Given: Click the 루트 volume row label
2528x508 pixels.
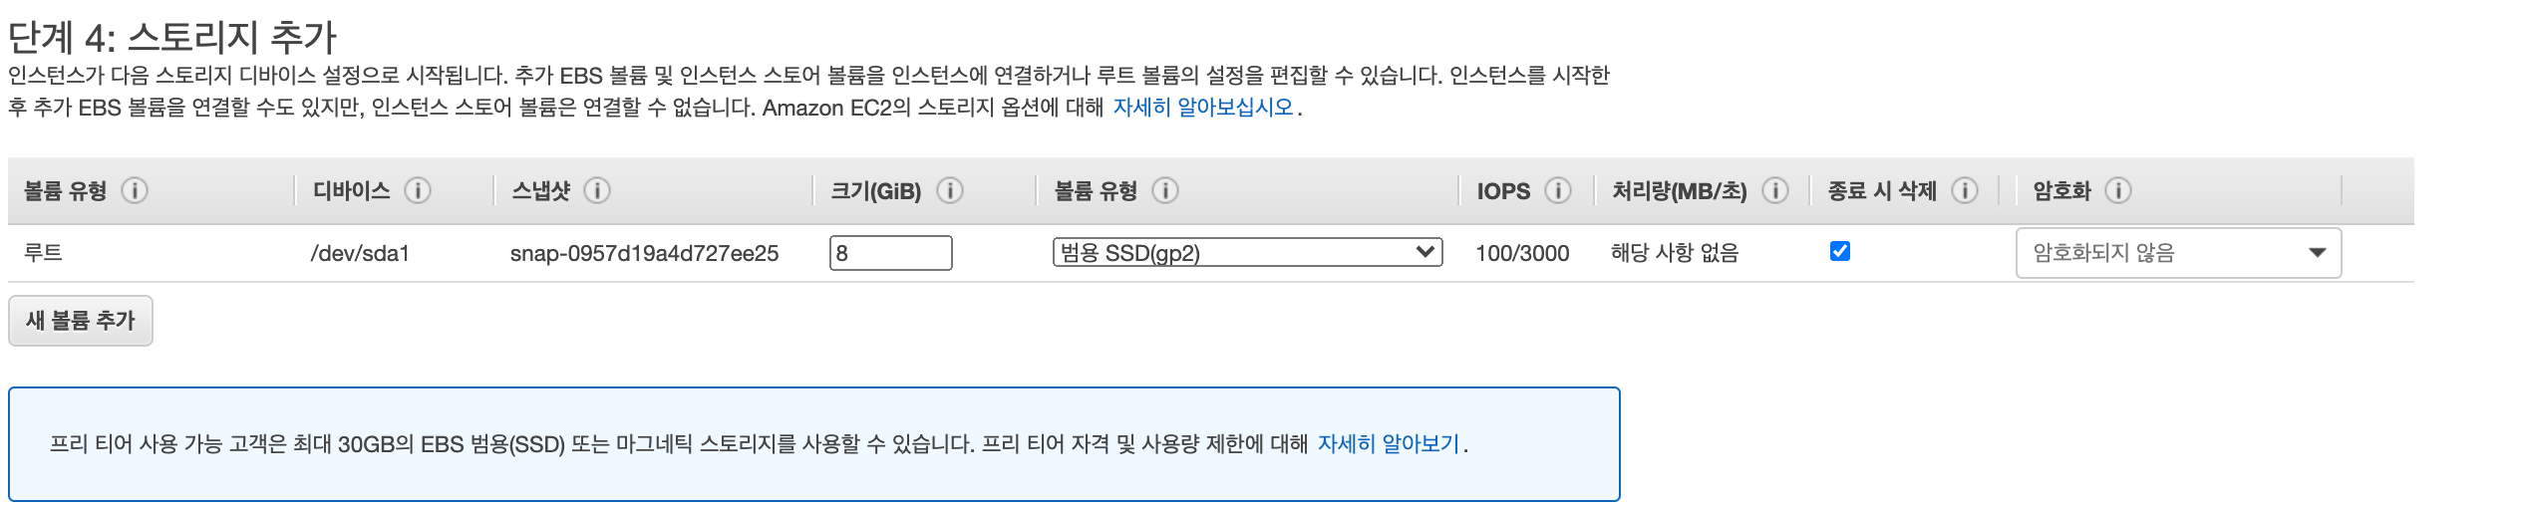Looking at the screenshot, I should point(44,253).
